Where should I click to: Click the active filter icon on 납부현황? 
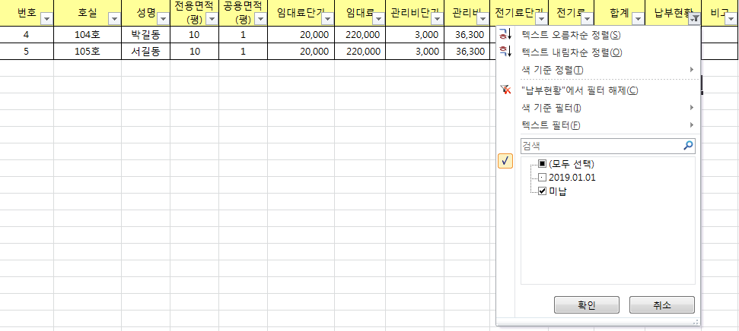point(695,19)
